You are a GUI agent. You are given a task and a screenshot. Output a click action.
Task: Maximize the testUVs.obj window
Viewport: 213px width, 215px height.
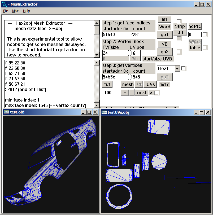click(x=202, y=112)
